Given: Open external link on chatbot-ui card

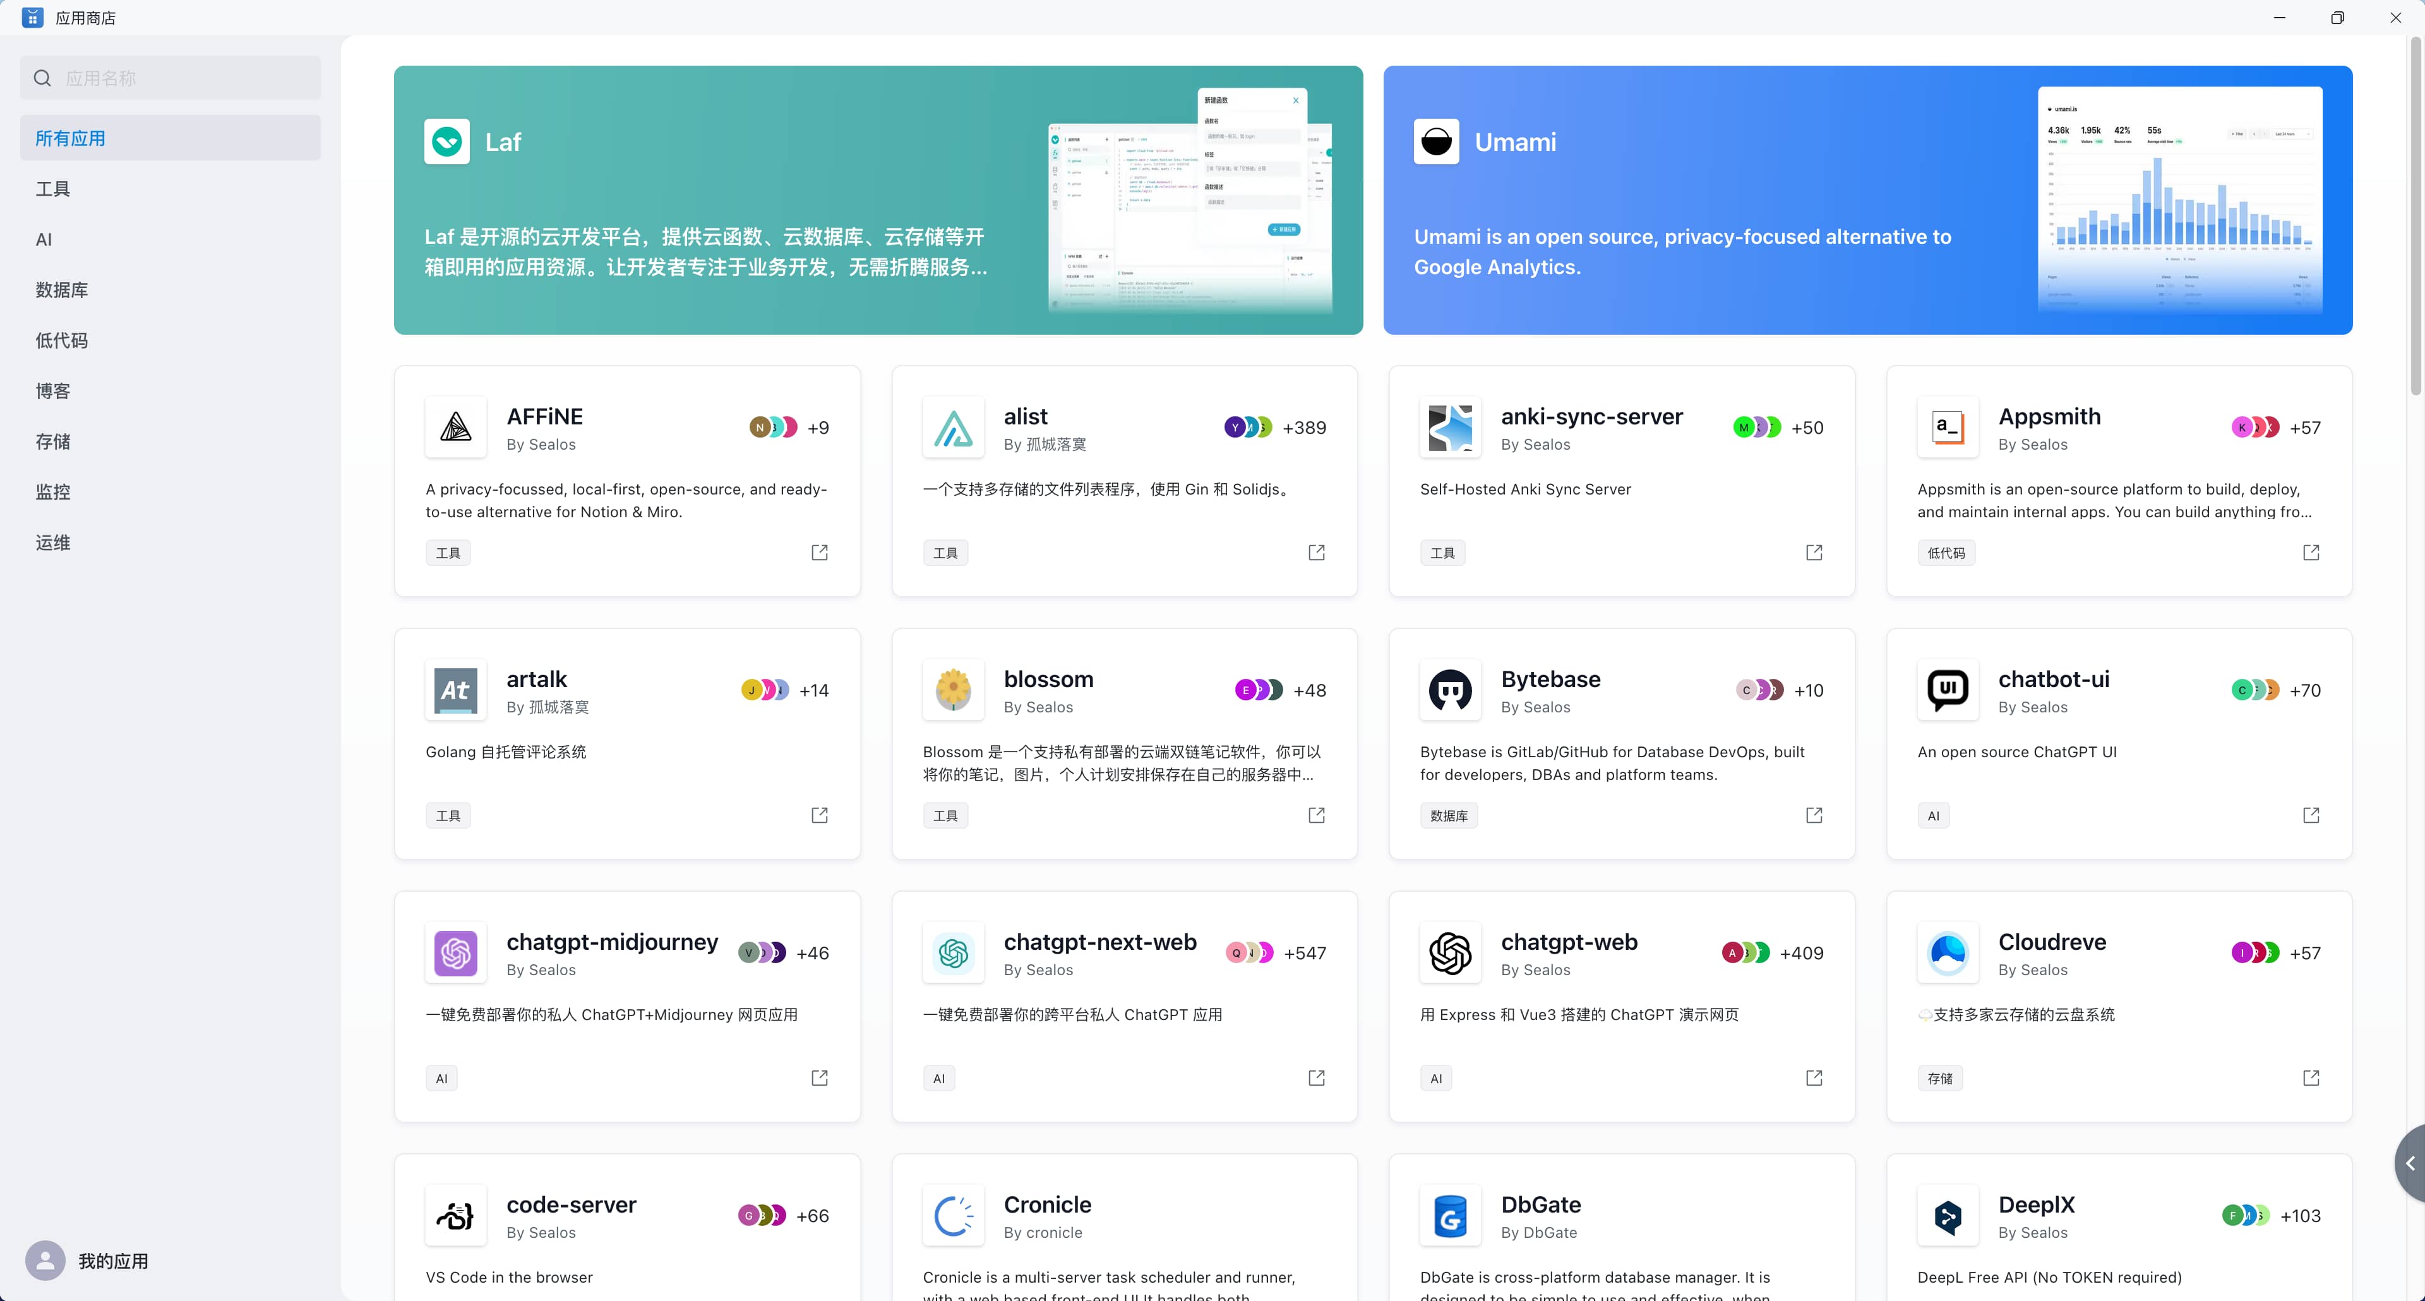Looking at the screenshot, I should pyautogui.click(x=2310, y=815).
